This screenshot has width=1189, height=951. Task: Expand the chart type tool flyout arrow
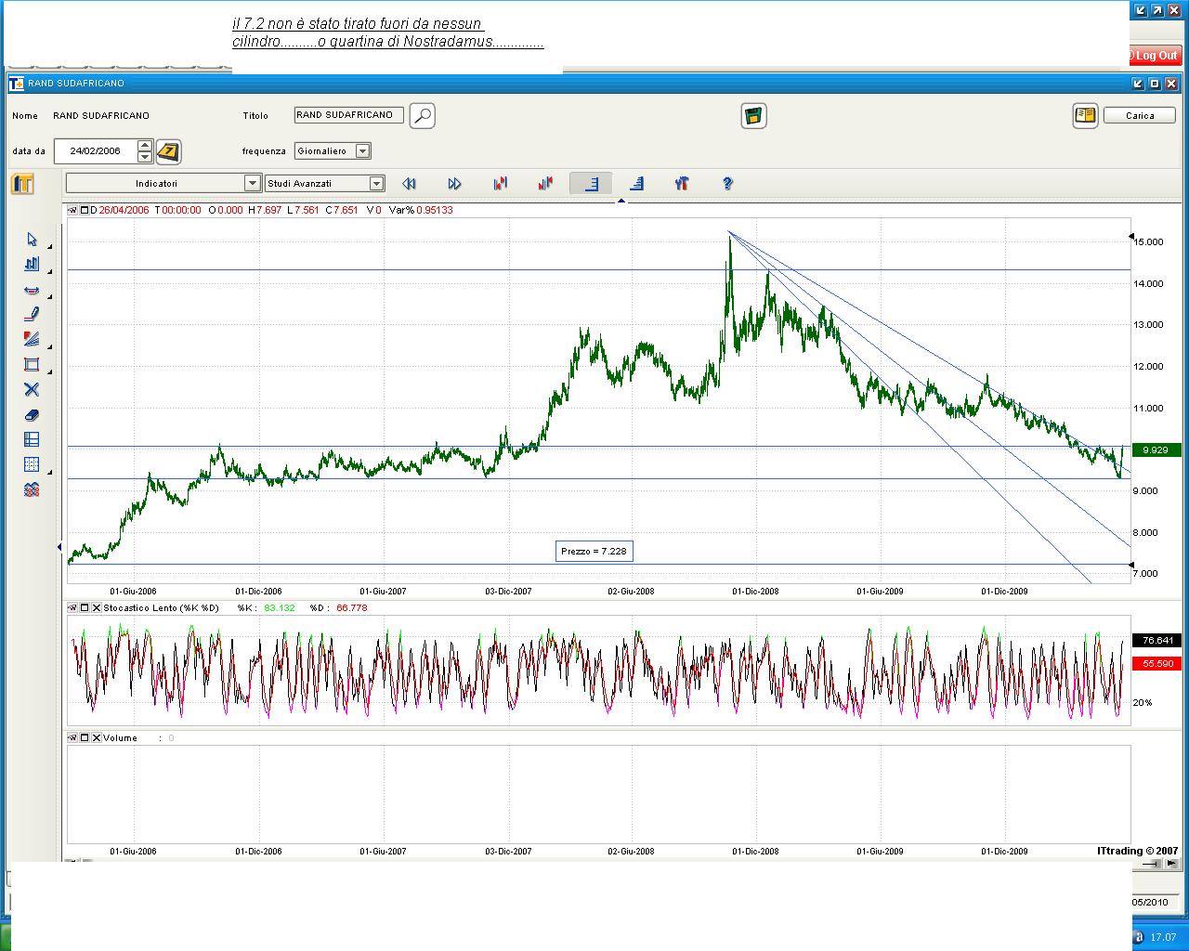(50, 270)
